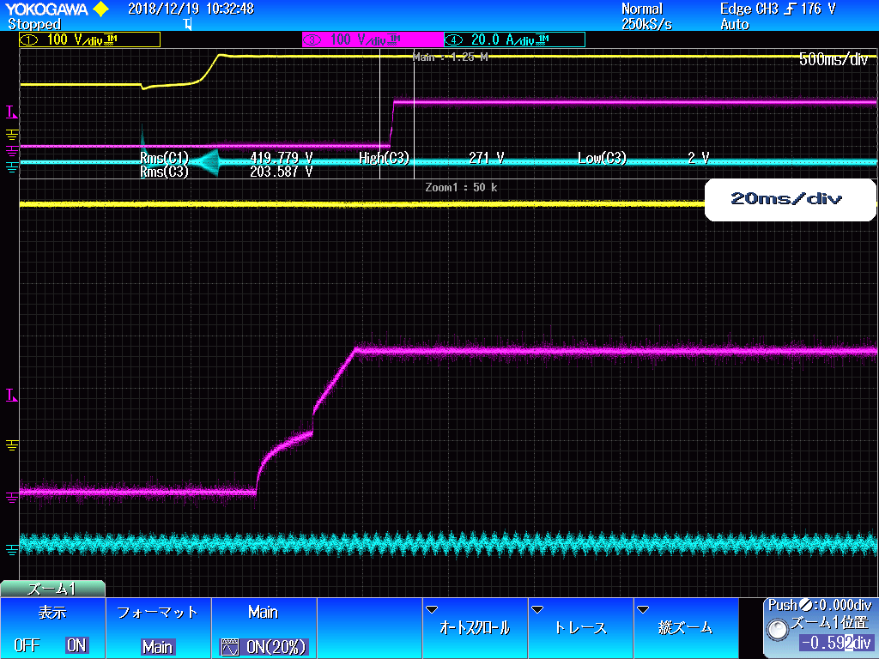Select the 203.587 V measurement value
Image resolution: width=879 pixels, height=659 pixels.
pos(281,172)
